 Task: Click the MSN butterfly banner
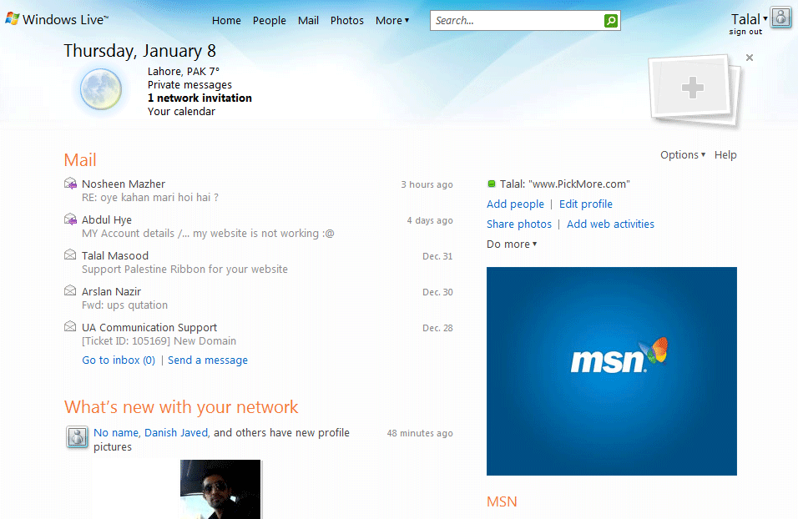(612, 371)
